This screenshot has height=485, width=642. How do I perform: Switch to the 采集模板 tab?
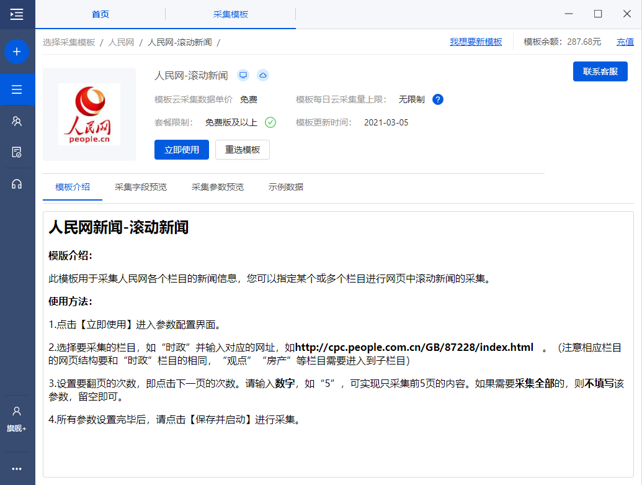tap(231, 14)
